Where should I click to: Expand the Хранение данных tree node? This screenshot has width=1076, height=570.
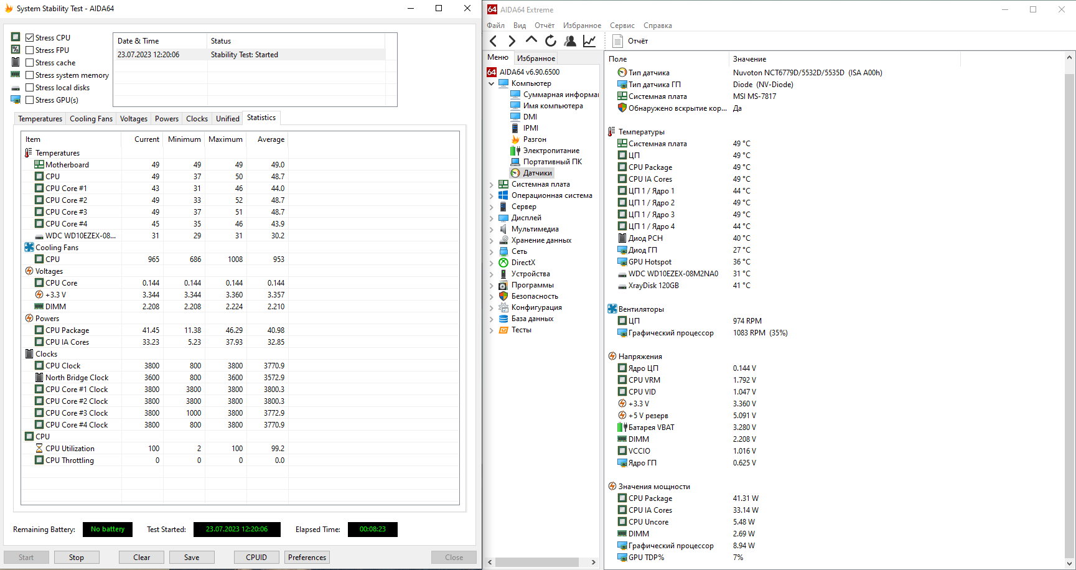tap(492, 240)
